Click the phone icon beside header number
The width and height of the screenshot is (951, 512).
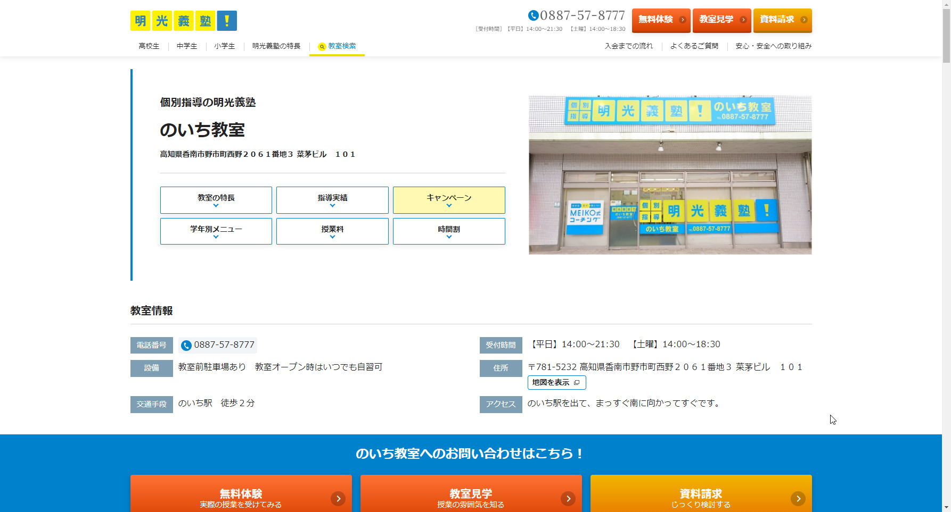(x=533, y=15)
